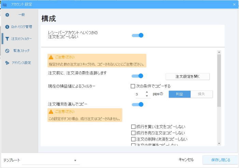Check 成行き売り注文はコピーしない

tap(133, 133)
